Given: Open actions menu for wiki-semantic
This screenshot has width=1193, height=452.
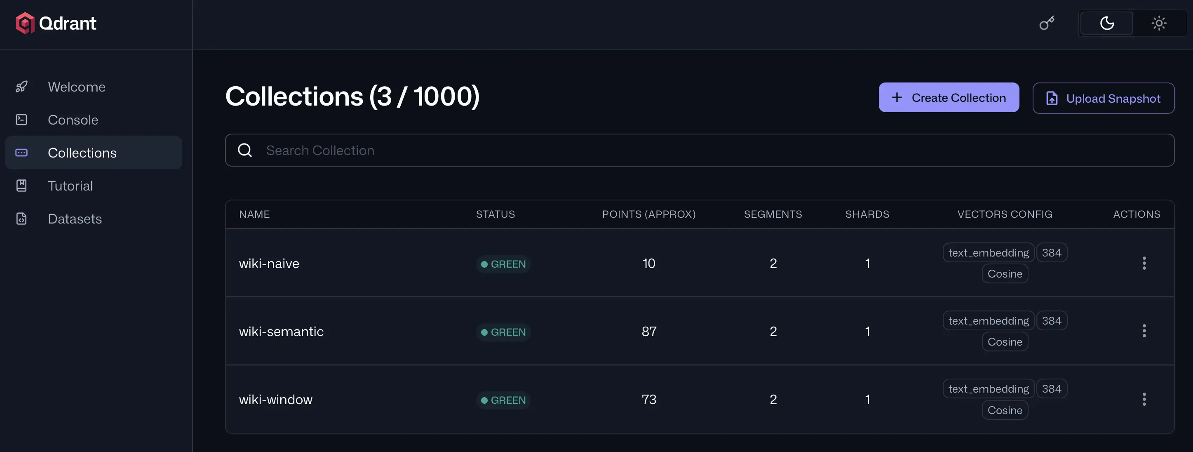Looking at the screenshot, I should [x=1144, y=331].
